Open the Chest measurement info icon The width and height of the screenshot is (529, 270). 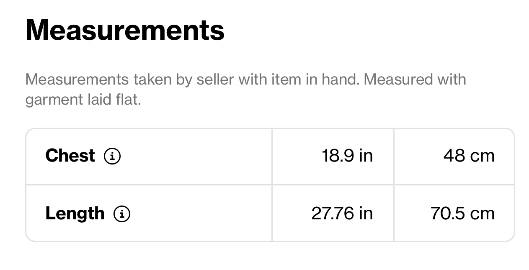pos(112,156)
